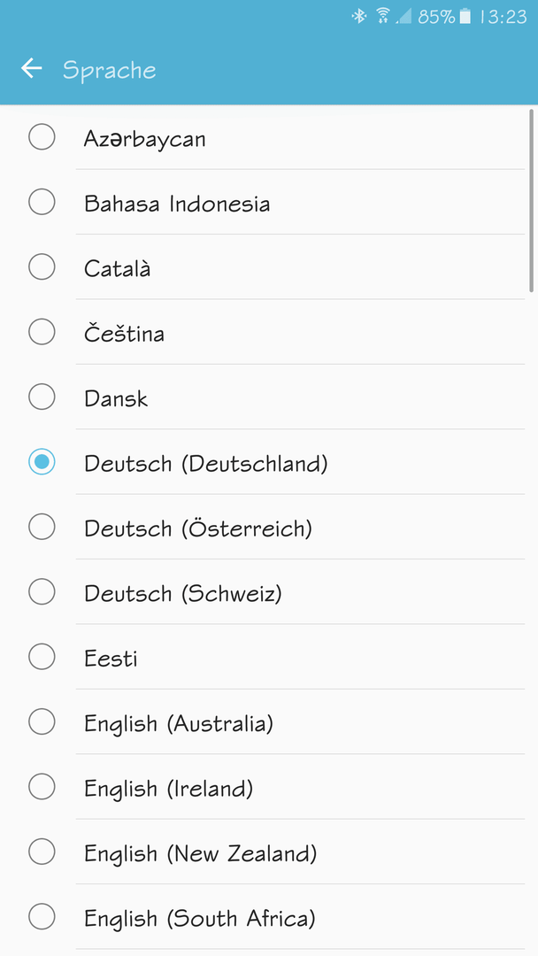Tap the selected Deutsch (Deutschland) radio button
The image size is (538, 956).
(x=42, y=461)
